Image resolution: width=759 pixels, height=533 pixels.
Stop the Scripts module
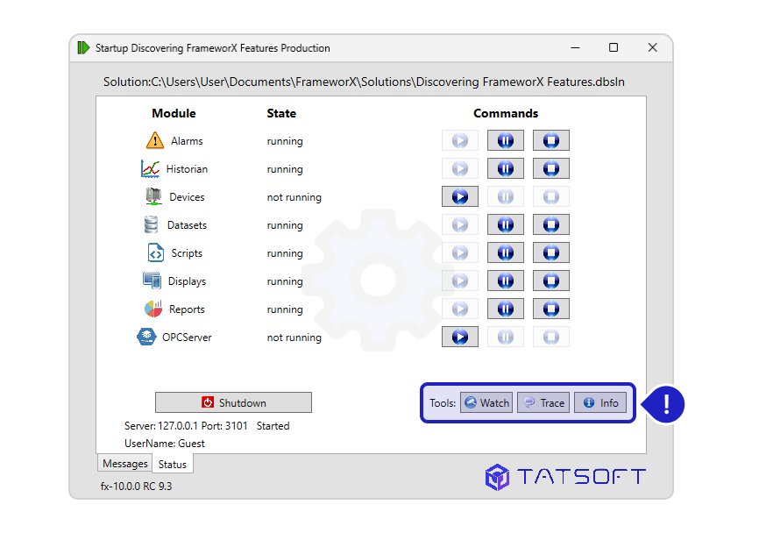click(x=551, y=253)
